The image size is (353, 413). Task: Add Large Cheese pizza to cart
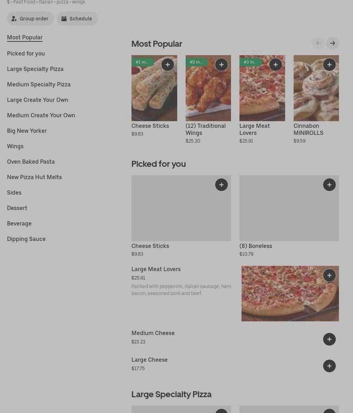[x=329, y=366]
